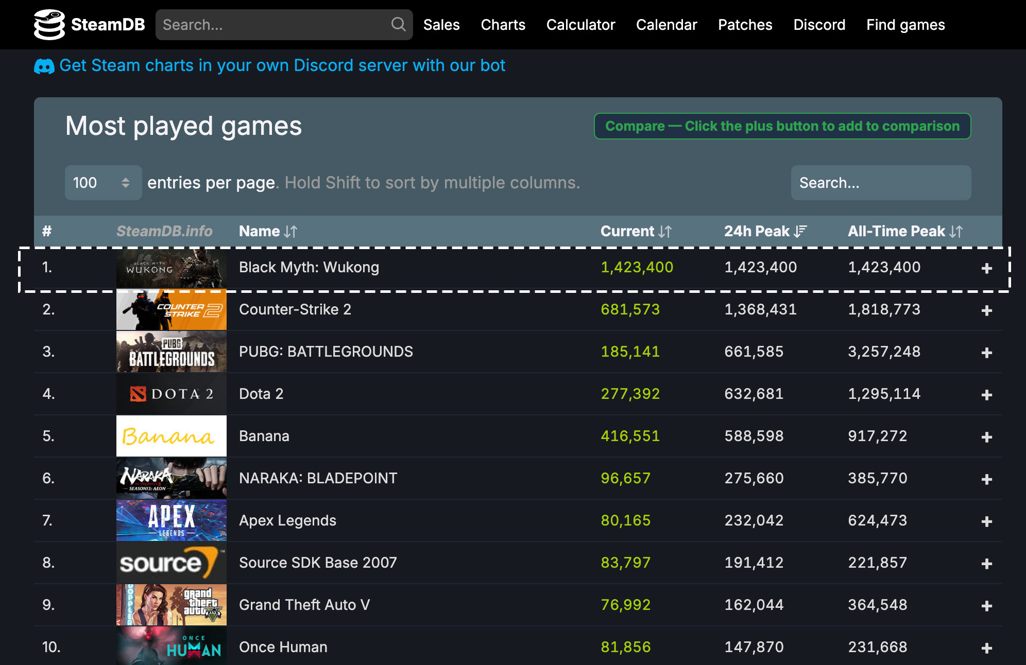This screenshot has height=665, width=1026.
Task: Click current players value 277,392
Action: (630, 394)
